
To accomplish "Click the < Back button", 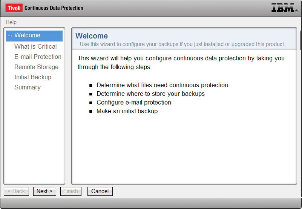I will click(x=16, y=191).
